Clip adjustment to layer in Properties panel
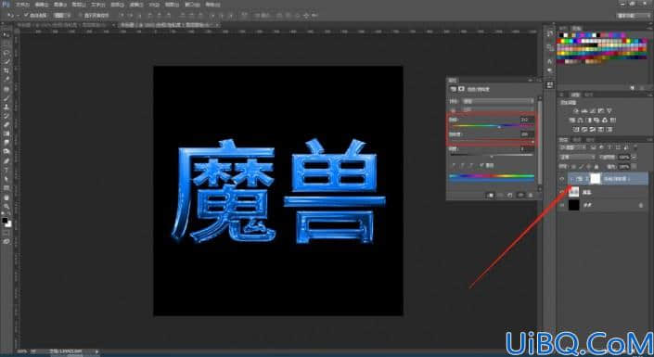The height and width of the screenshot is (357, 654). [492, 195]
